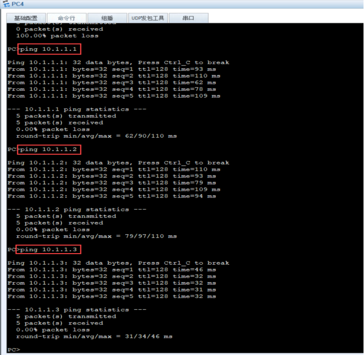Click the PC4 title text
This screenshot has width=364, height=355.
[18, 4]
